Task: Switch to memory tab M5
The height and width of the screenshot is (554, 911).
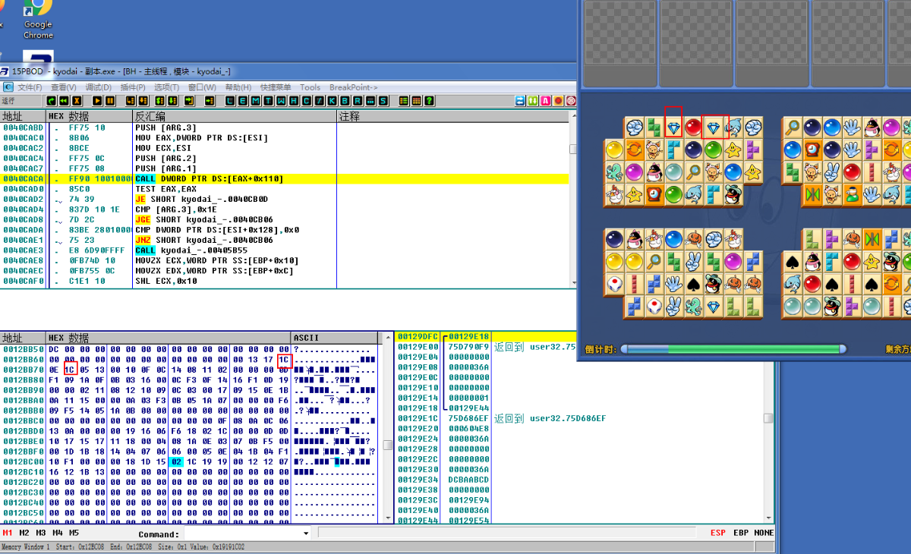Action: pos(74,533)
